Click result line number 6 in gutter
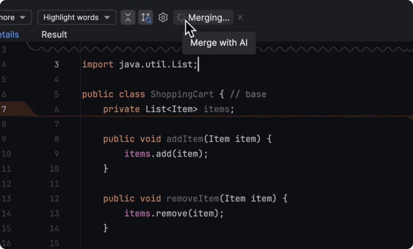This screenshot has height=249, width=413. coord(56,109)
